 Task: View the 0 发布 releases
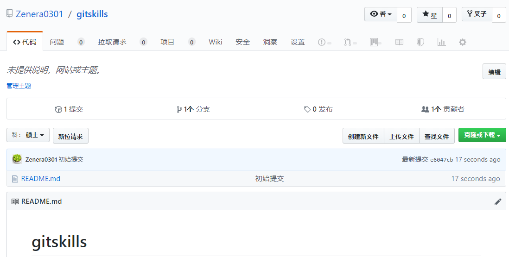click(318, 109)
